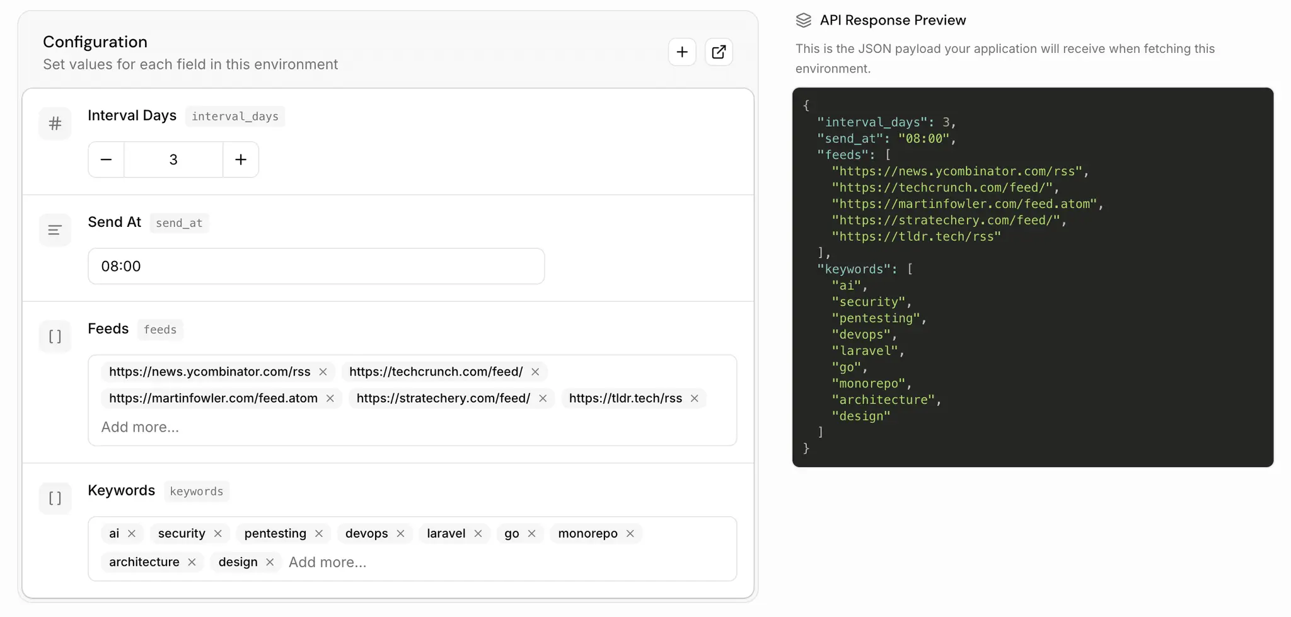Click the monorepo keyword tag text

(x=588, y=533)
